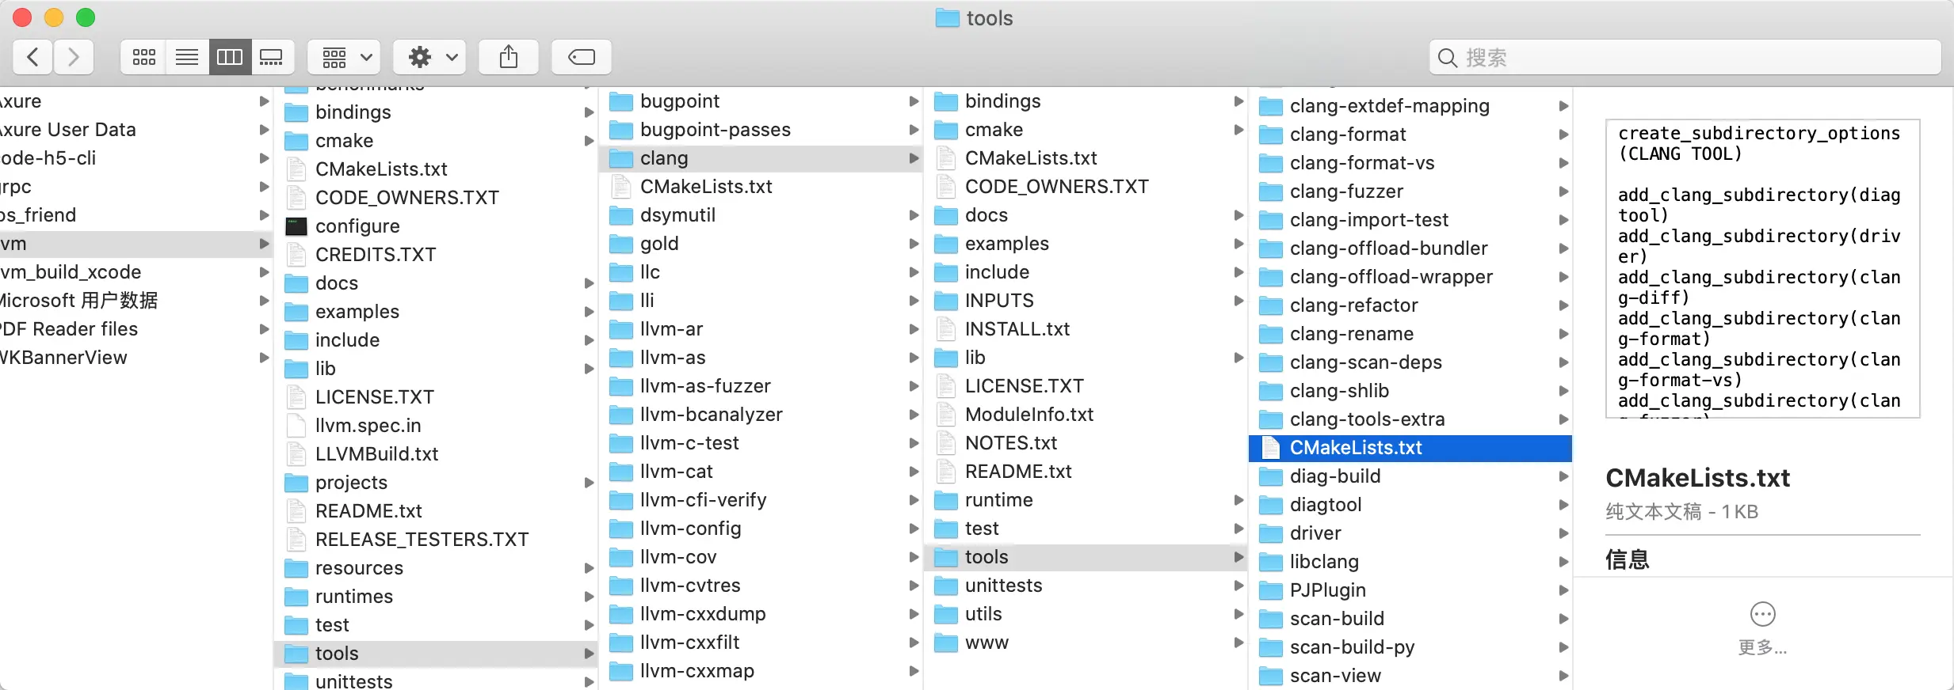
Task: Click the Share icon in toolbar
Action: (509, 57)
